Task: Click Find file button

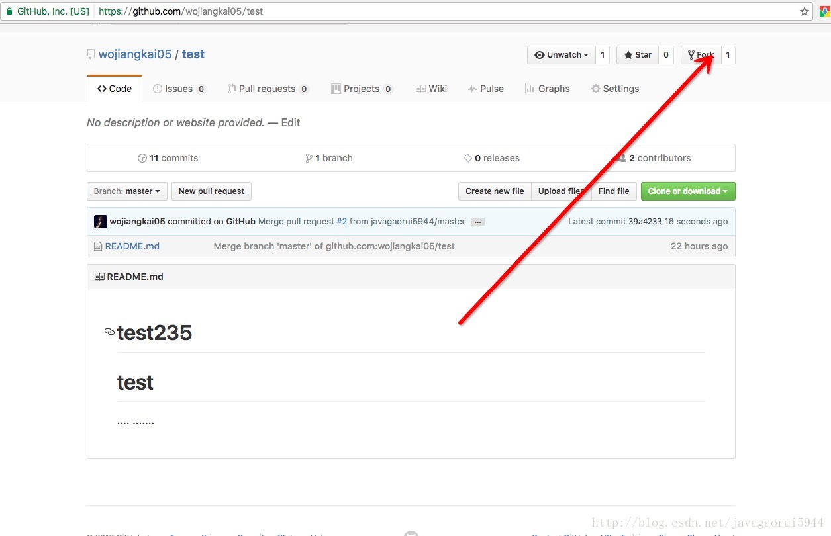Action: point(614,191)
